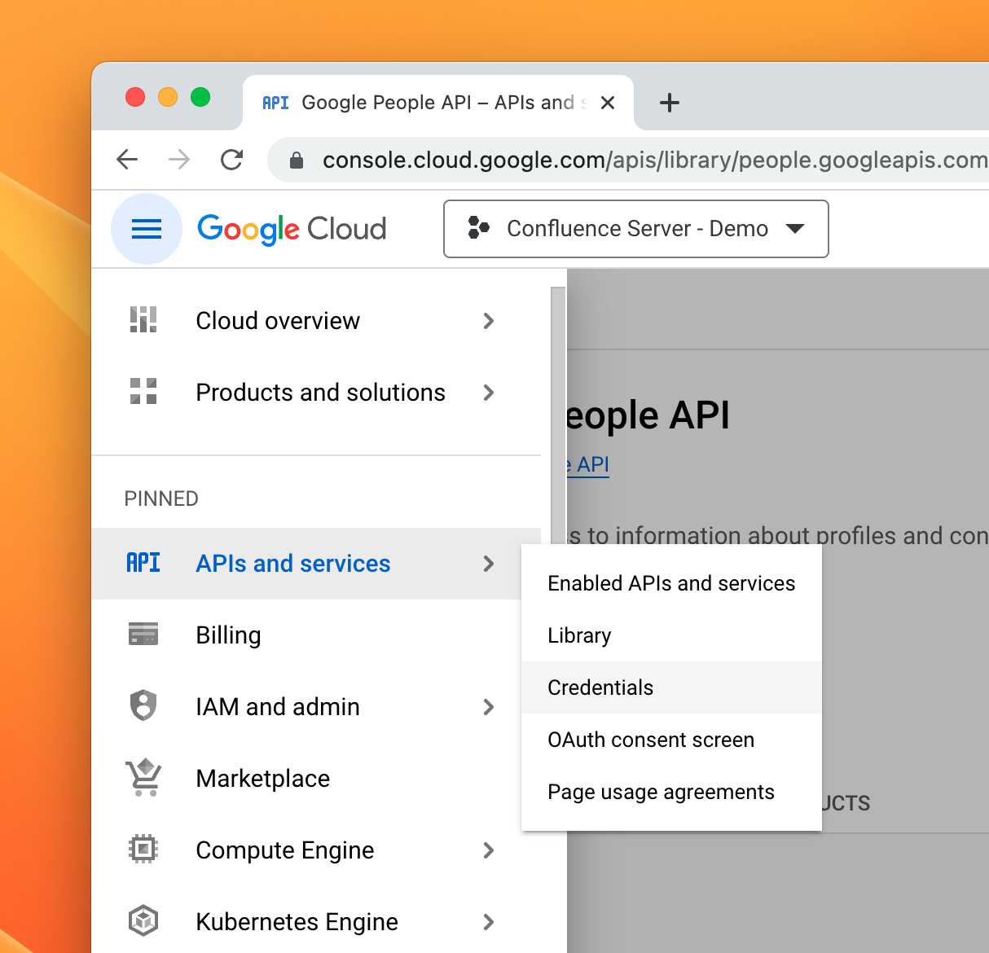The height and width of the screenshot is (953, 989).
Task: Expand the Kubernetes Engine submenu chevron
Action: pyautogui.click(x=489, y=922)
